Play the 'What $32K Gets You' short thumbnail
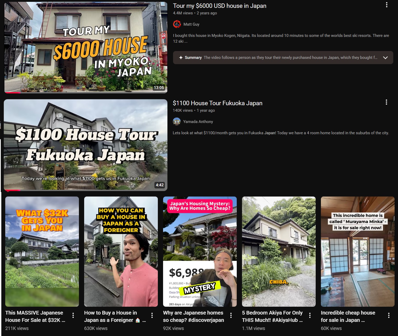The height and width of the screenshot is (336, 398). point(42,251)
